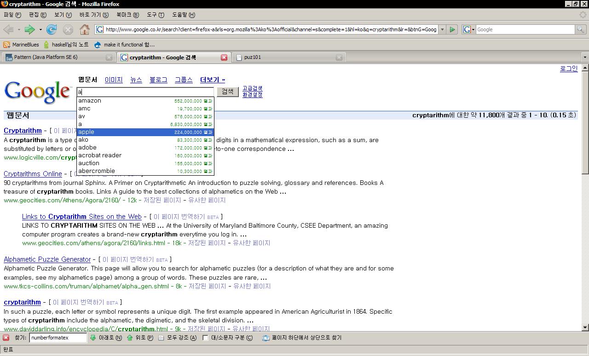Open the Cryptarithm logicville result
The width and height of the screenshot is (589, 356).
coord(23,131)
